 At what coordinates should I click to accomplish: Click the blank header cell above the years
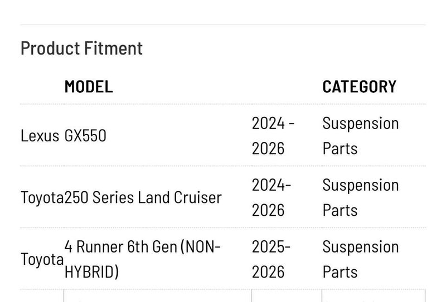point(287,87)
